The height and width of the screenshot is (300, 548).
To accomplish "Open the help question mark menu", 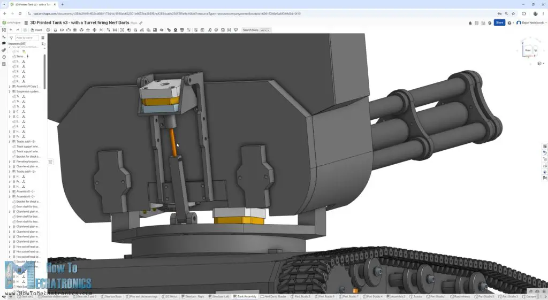I will coord(509,23).
